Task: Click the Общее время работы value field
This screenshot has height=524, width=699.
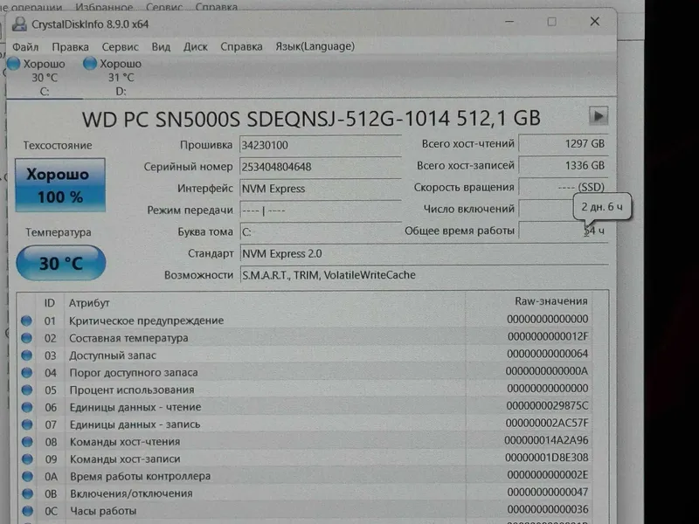Action: pyautogui.click(x=564, y=231)
